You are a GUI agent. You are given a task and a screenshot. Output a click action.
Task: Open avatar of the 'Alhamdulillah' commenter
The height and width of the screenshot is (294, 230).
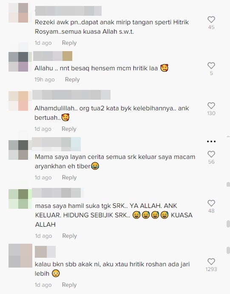tap(18, 101)
